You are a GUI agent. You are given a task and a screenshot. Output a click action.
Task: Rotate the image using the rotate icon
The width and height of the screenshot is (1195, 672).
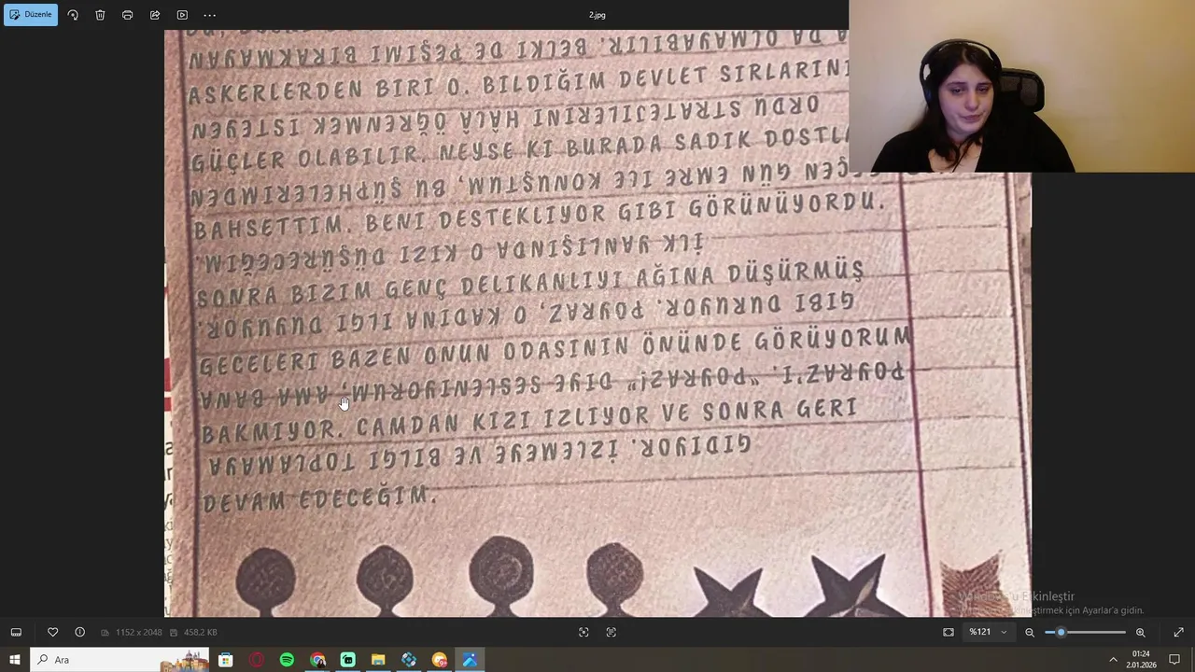click(x=73, y=15)
